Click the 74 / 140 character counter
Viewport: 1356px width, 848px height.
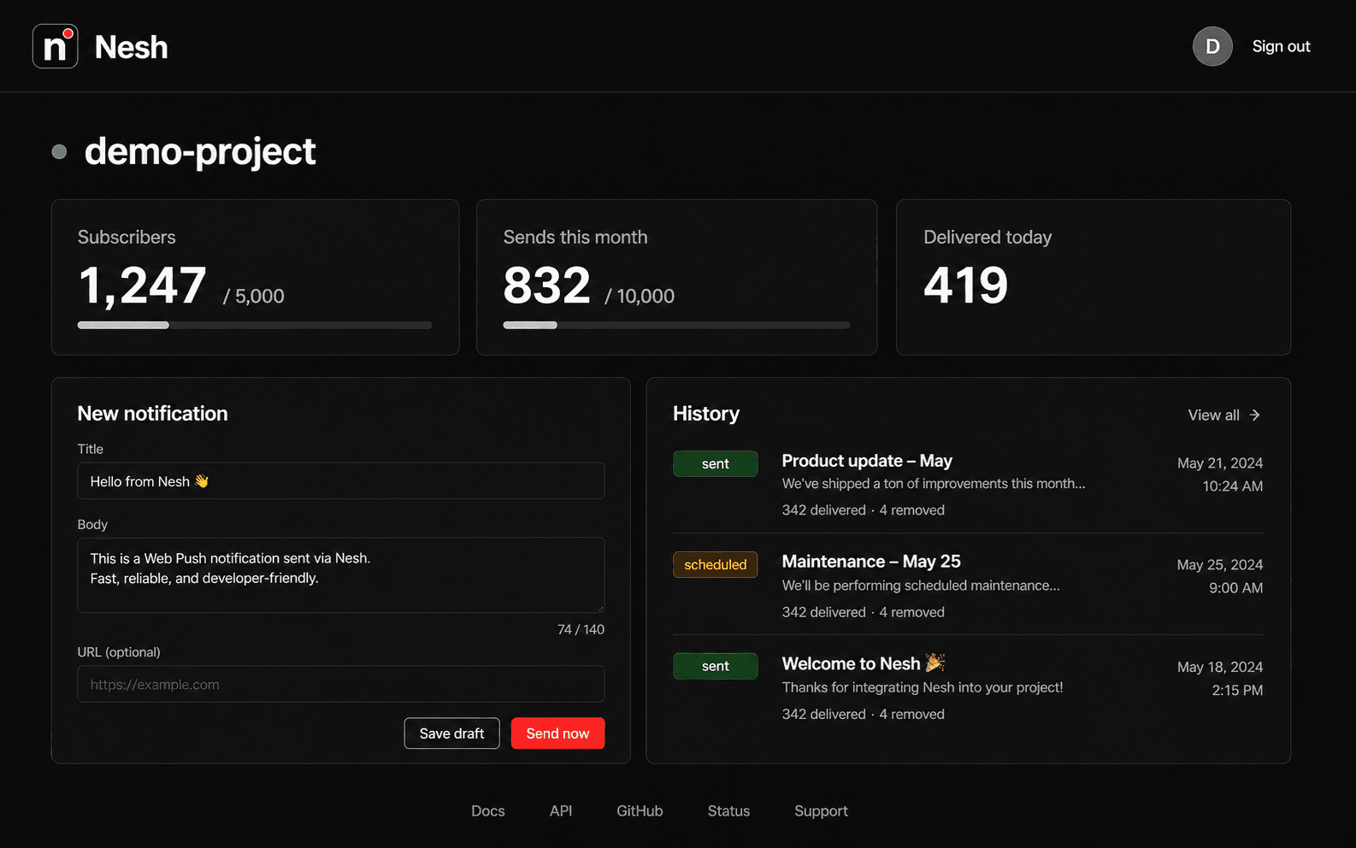(581, 629)
